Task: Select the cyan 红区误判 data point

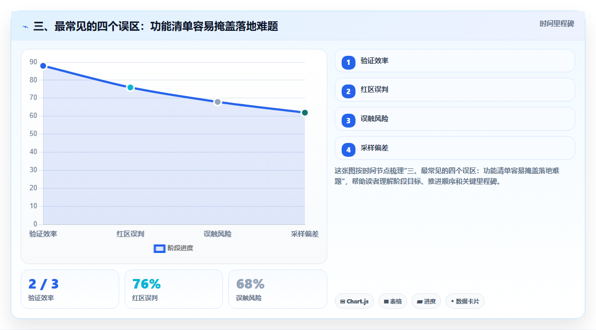Action: click(x=130, y=88)
